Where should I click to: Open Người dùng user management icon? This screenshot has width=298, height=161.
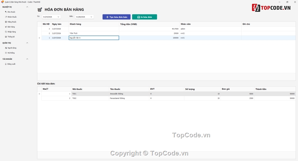[6, 48]
